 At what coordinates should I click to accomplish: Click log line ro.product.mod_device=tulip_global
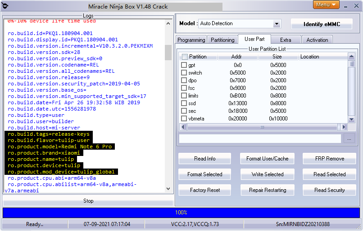[61, 172]
